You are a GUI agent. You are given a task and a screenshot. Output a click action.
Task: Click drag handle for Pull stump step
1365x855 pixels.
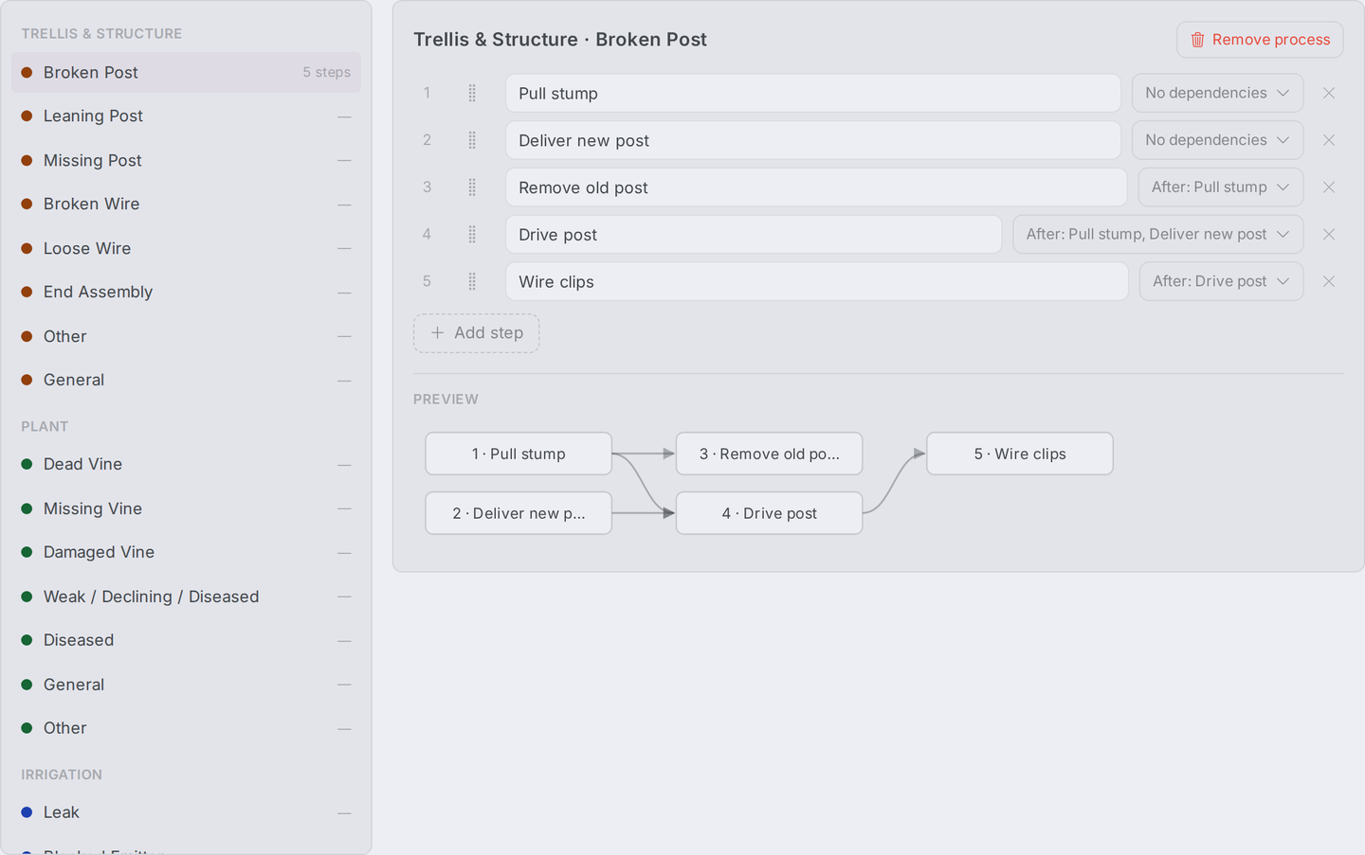pos(472,93)
